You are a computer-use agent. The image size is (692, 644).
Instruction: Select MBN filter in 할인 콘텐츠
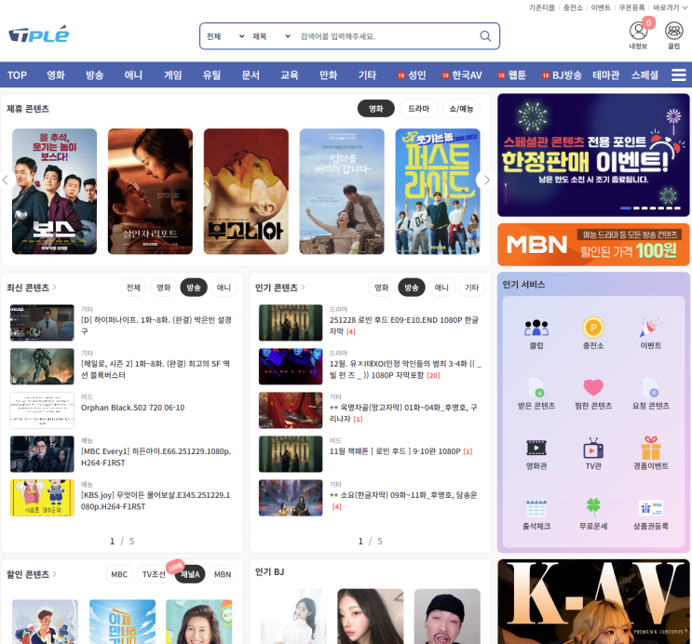[223, 574]
